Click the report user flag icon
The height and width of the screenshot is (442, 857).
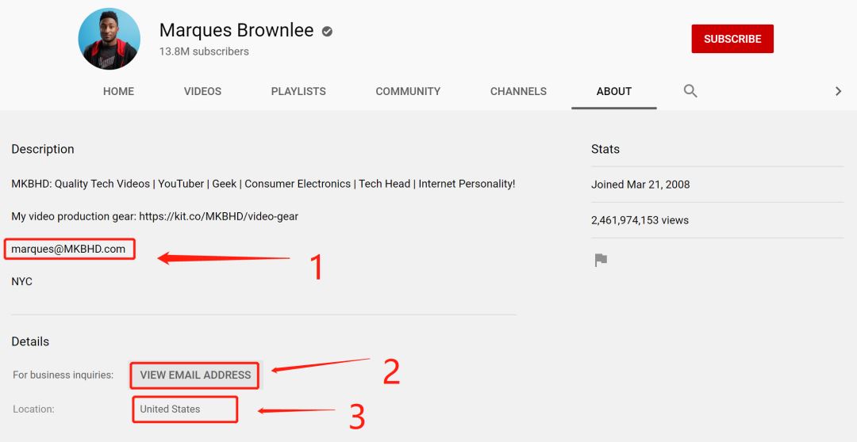coord(601,261)
